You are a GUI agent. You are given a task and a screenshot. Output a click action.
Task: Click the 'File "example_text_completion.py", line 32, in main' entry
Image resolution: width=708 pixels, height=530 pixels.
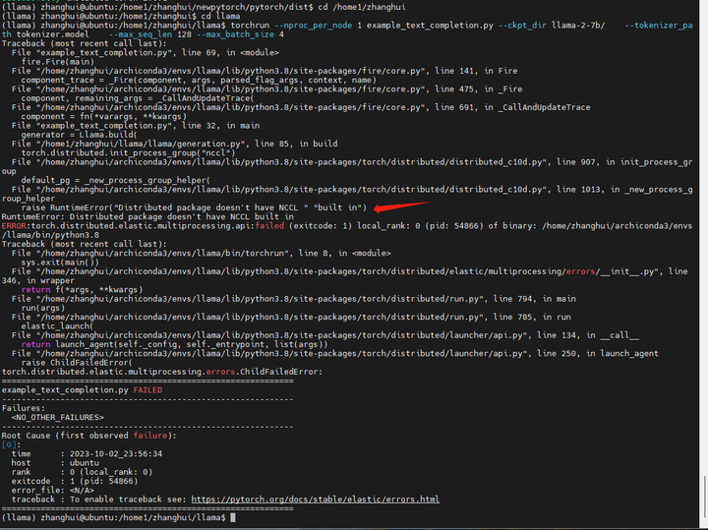[136, 126]
